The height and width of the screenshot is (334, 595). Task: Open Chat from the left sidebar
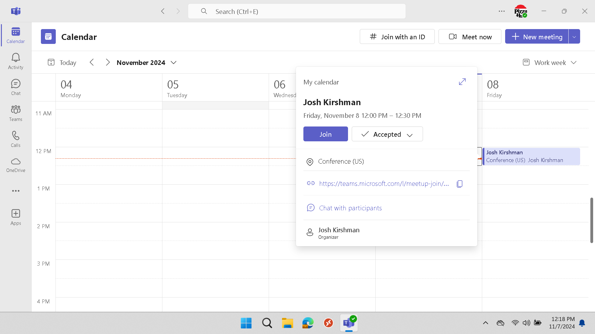coord(15,87)
